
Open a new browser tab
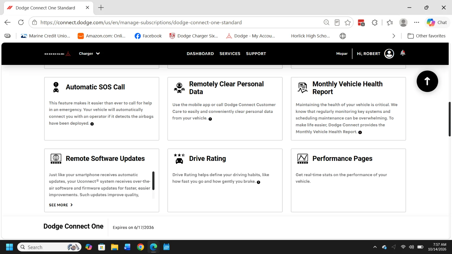pyautogui.click(x=101, y=8)
